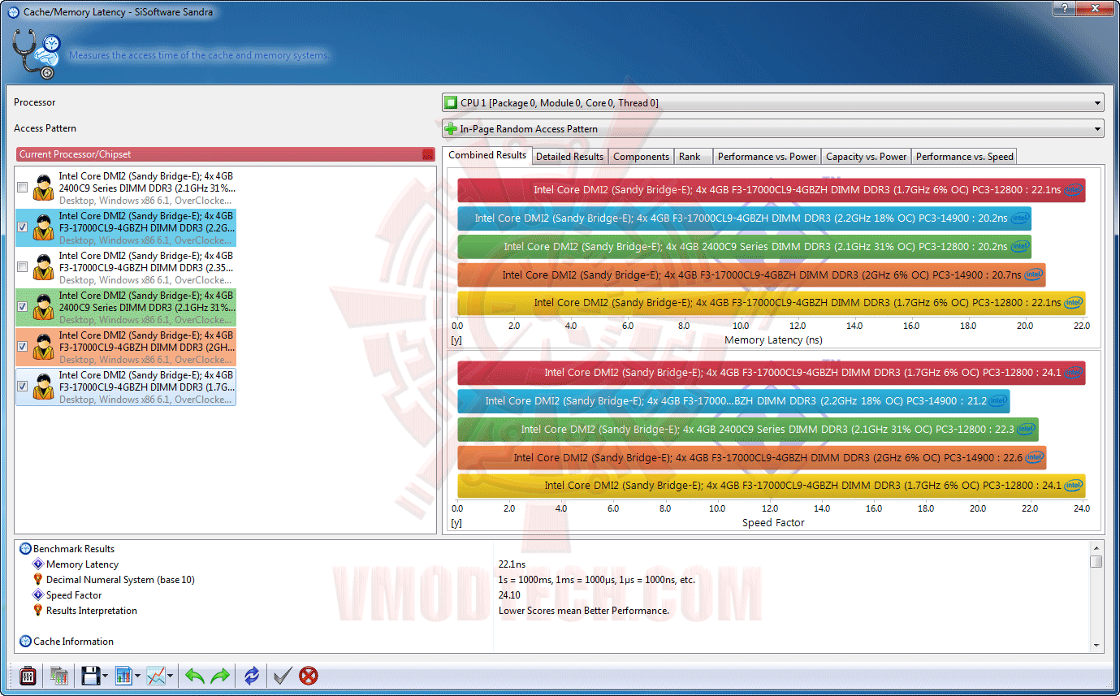Click Intel logo on orange Memory Latency bar
Screen dimensions: 1120x696
(1033, 275)
